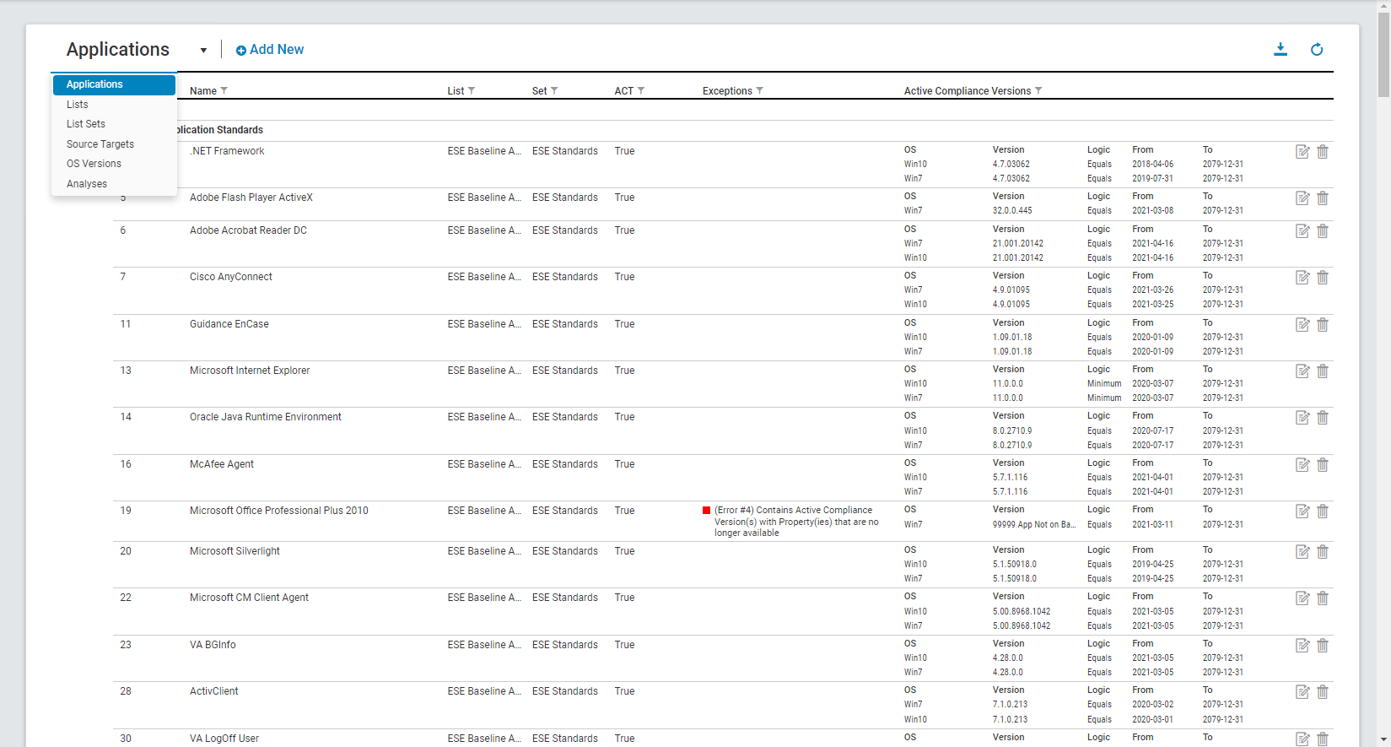Image resolution: width=1391 pixels, height=747 pixels.
Task: Click the Cisco AnyConnect name cell
Action: [231, 277]
